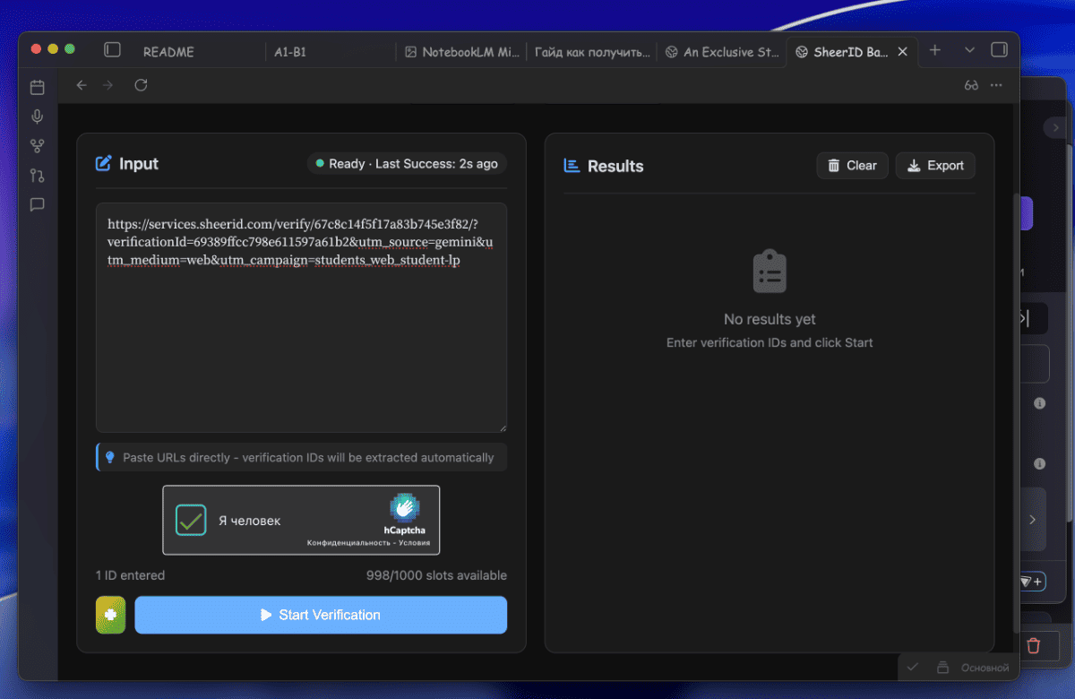Click the microphone icon in left ribbon
The width and height of the screenshot is (1075, 699).
[x=37, y=116]
